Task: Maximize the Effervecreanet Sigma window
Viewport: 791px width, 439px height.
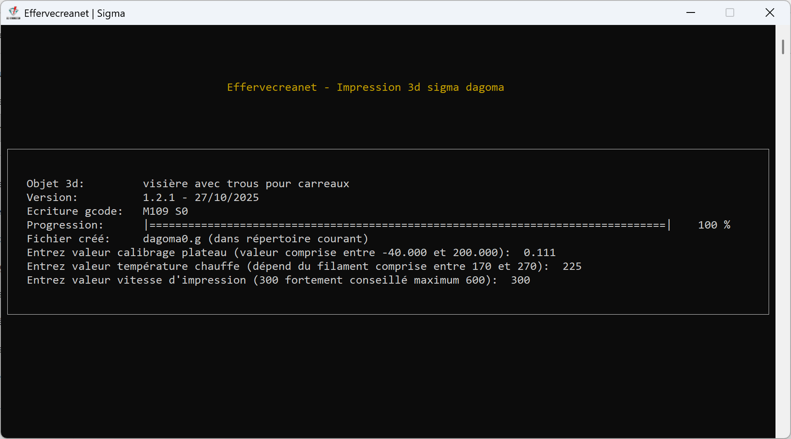Action: (730, 13)
